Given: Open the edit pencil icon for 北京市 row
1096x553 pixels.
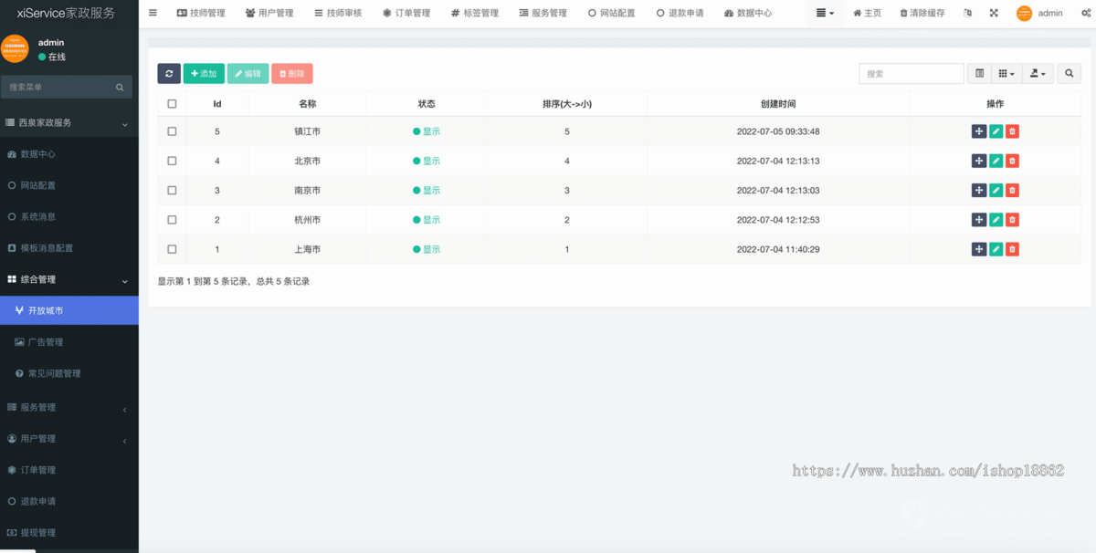Looking at the screenshot, I should (x=996, y=161).
